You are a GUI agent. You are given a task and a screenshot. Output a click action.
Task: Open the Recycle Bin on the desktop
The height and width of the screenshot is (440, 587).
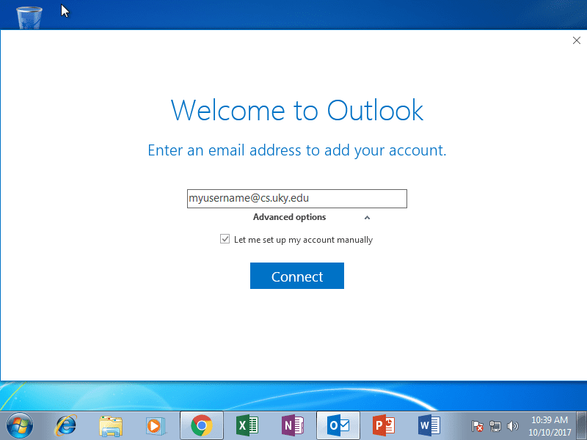tap(29, 17)
